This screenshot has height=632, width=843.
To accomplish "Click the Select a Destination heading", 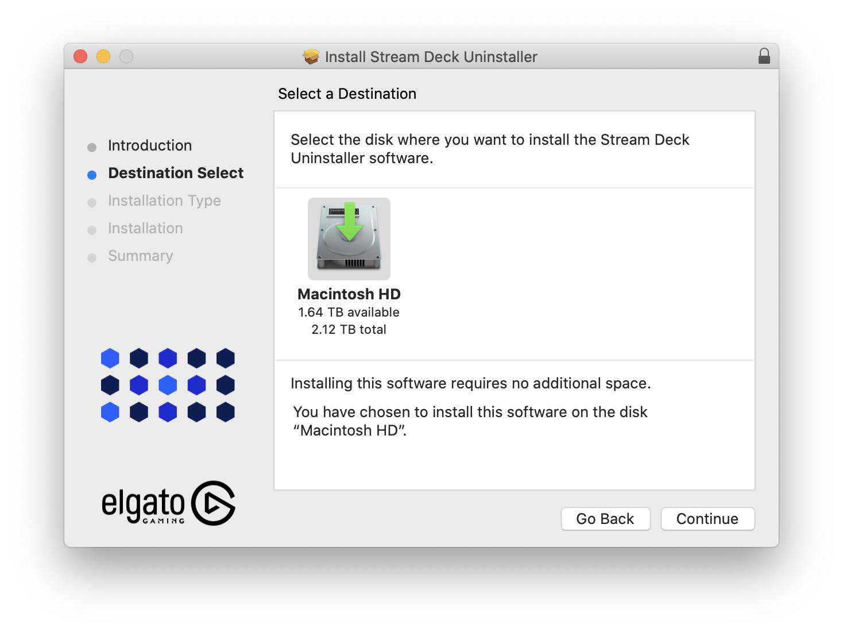I will (347, 94).
